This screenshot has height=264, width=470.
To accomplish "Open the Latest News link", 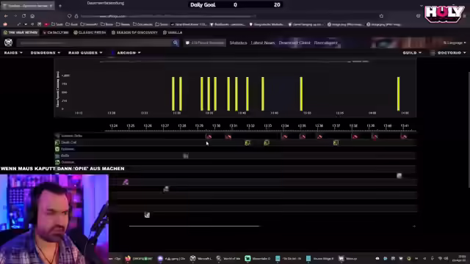I will 263,43.
